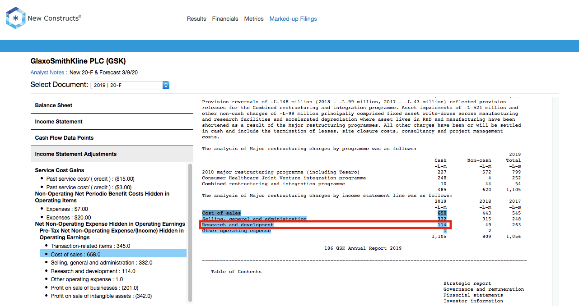
Task: Select Research and development : 114.0 item
Action: coord(93,271)
